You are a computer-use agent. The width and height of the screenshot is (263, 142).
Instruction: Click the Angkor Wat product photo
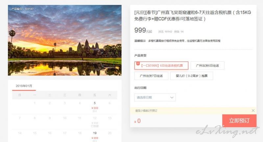coord(65,40)
